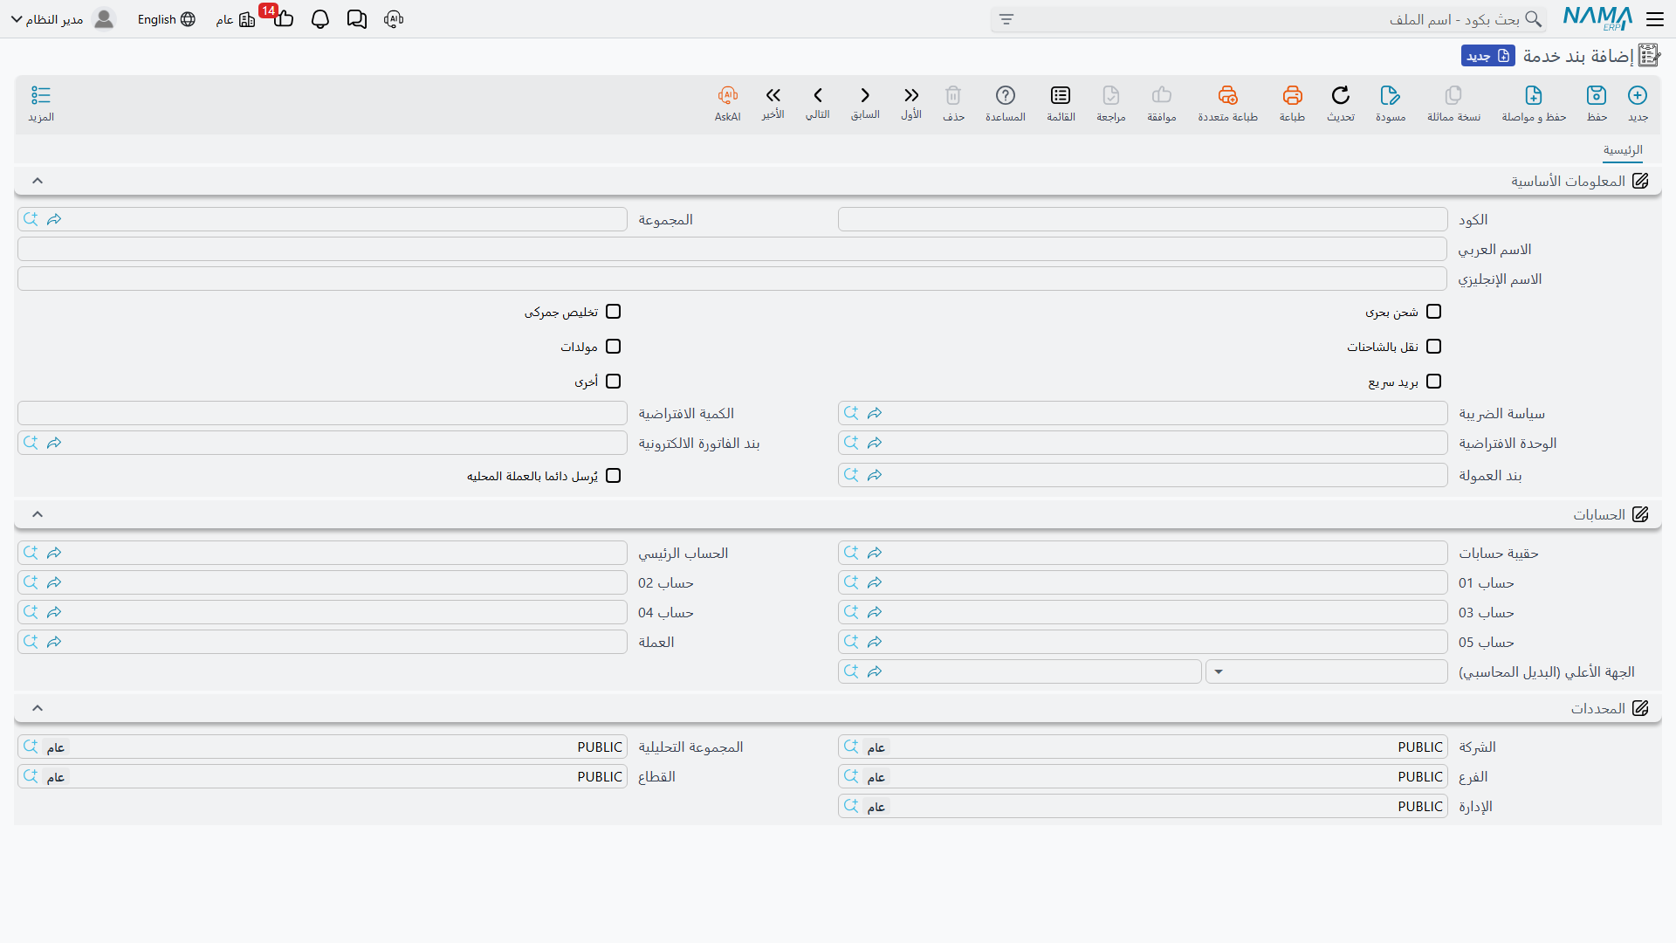This screenshot has height=943, width=1676.
Task: Go to الأخير (Last) record
Action: [773, 95]
